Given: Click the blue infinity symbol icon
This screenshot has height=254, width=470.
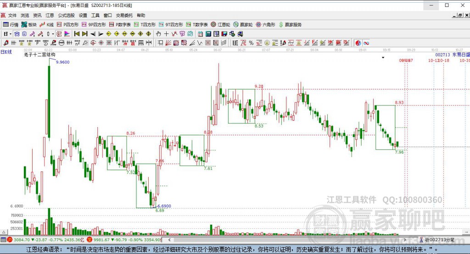Looking at the screenshot, I should 366,43.
